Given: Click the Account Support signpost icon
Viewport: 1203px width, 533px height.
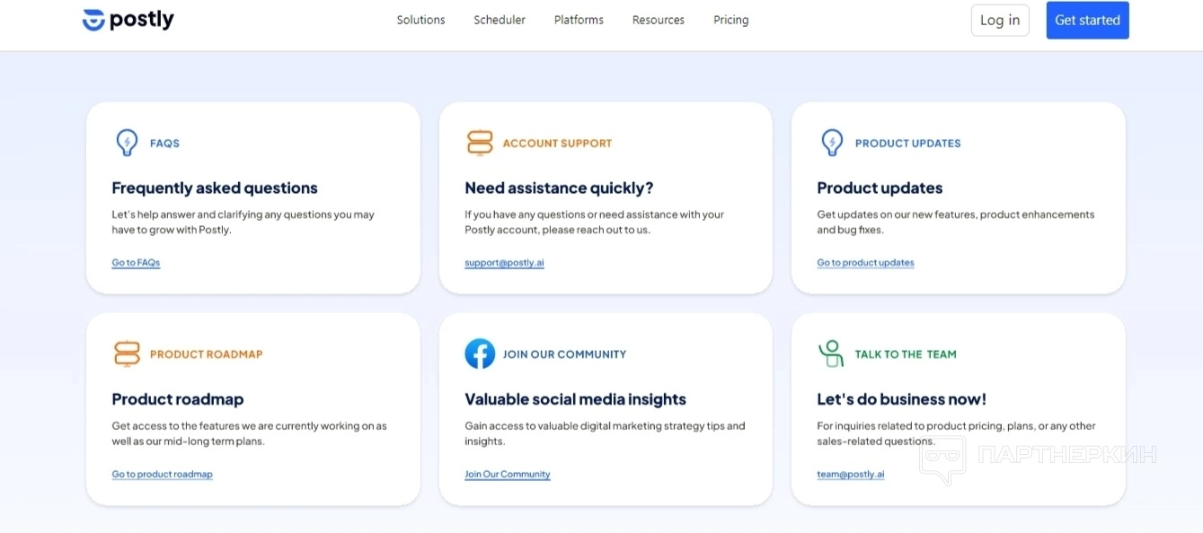Looking at the screenshot, I should (x=480, y=143).
